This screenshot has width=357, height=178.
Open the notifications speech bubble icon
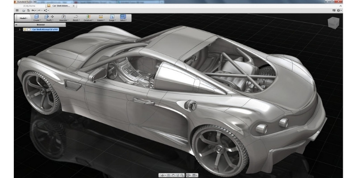coord(334,10)
